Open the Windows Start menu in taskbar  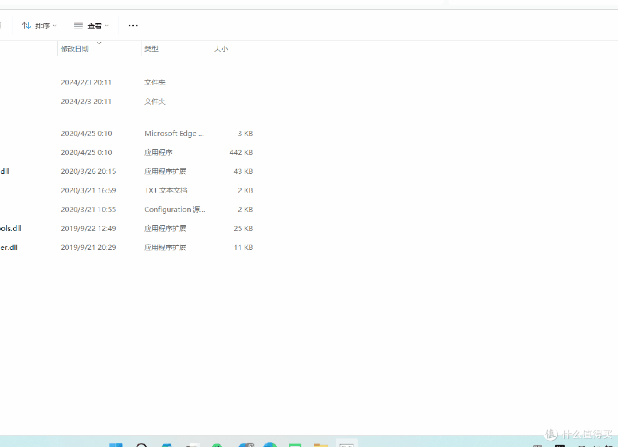(x=116, y=445)
